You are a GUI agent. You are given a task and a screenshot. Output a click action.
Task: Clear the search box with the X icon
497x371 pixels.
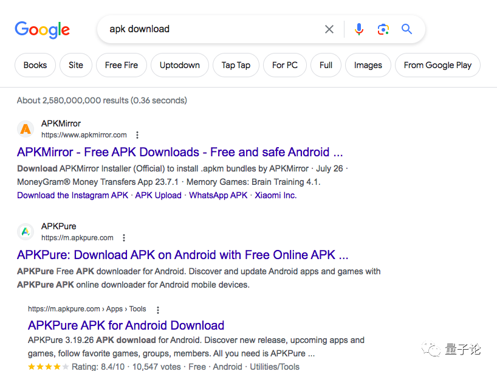click(329, 29)
